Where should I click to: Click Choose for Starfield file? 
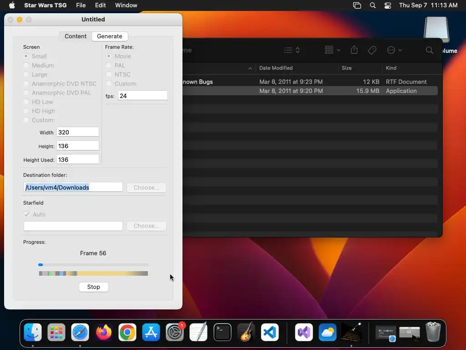coord(146,226)
